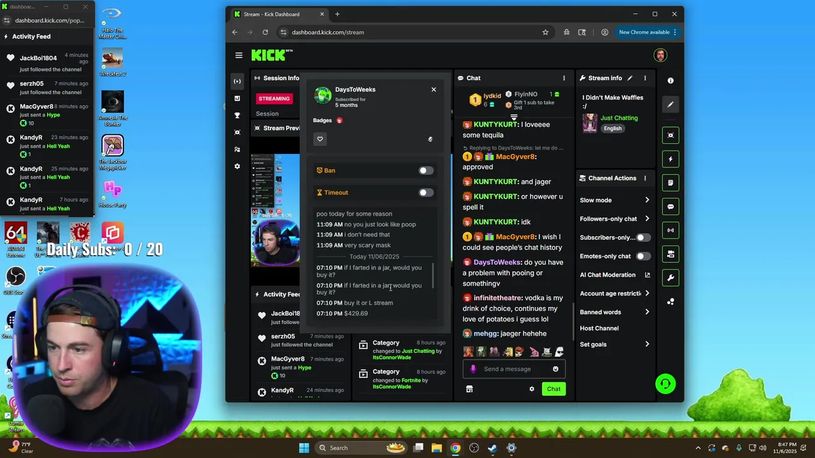Toggle the notes widget in right sidebar

click(x=670, y=183)
